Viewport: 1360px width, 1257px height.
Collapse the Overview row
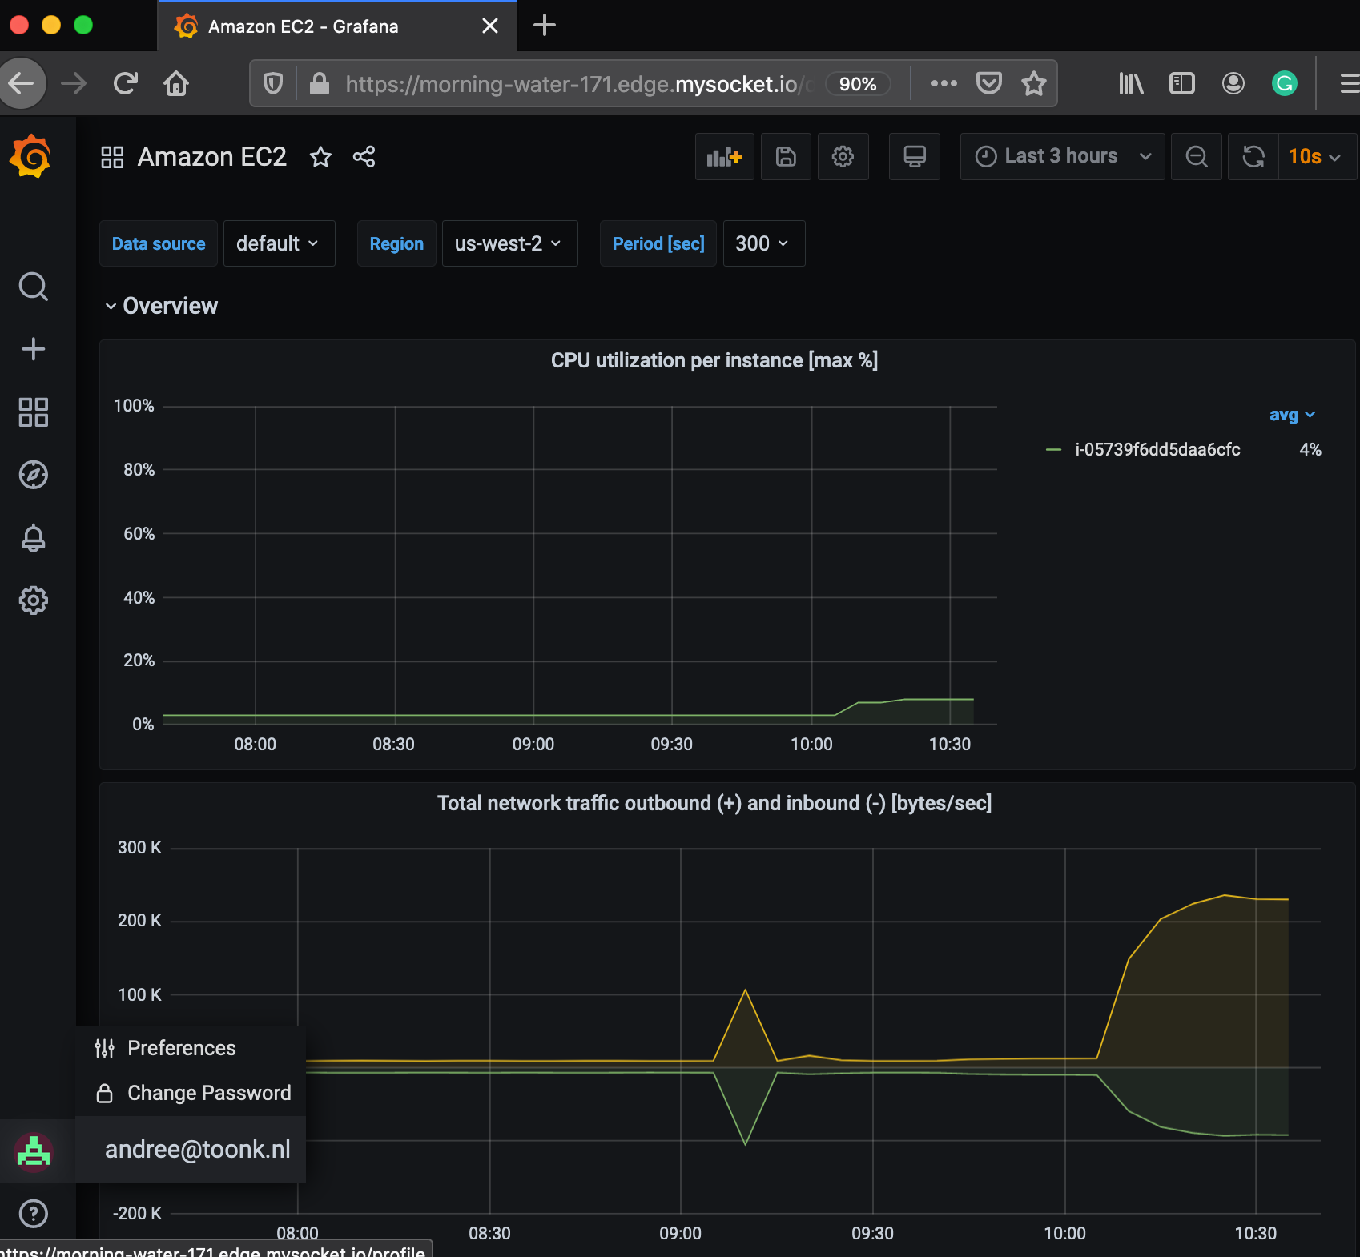pos(161,306)
